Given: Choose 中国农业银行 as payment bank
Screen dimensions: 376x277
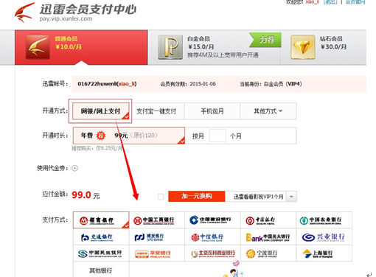Looking at the screenshot, I should 324,220.
